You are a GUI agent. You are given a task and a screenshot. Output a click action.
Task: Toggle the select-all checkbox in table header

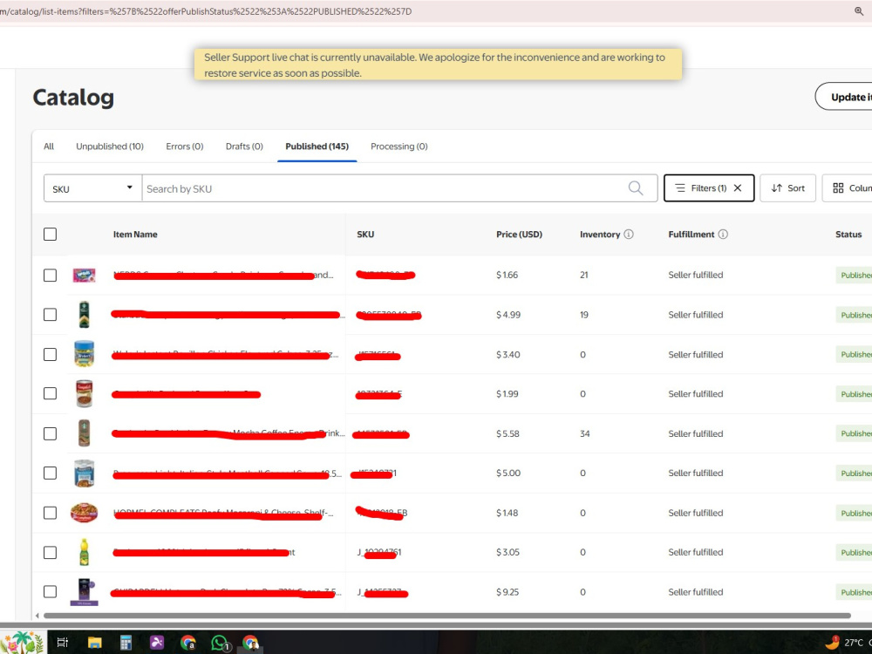click(x=50, y=234)
